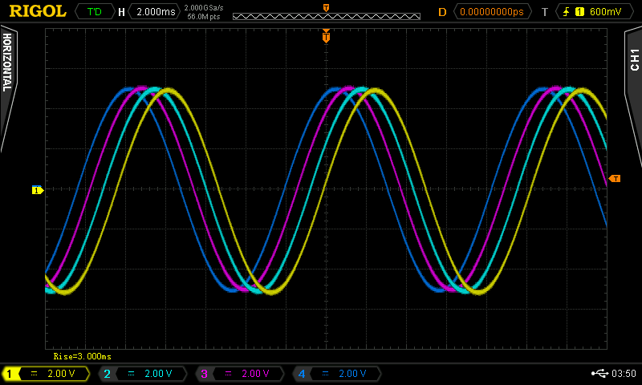Image resolution: width=642 pixels, height=385 pixels.
Task: Click the orange trigger level marker at right edge
Action: [x=616, y=178]
